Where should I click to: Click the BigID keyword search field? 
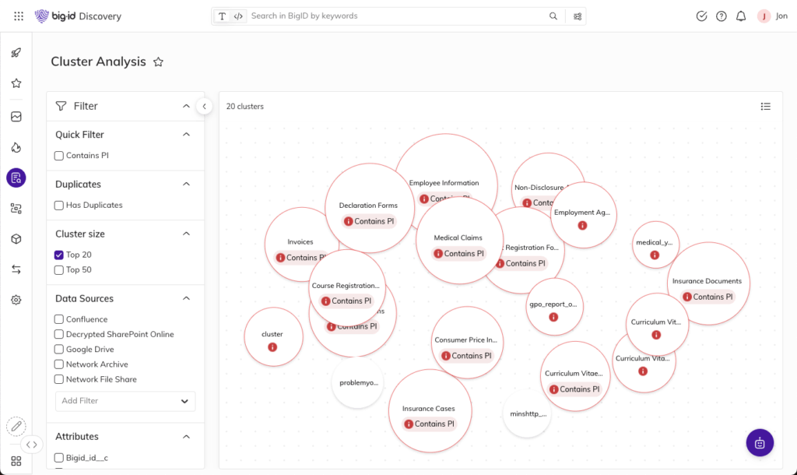coord(397,16)
